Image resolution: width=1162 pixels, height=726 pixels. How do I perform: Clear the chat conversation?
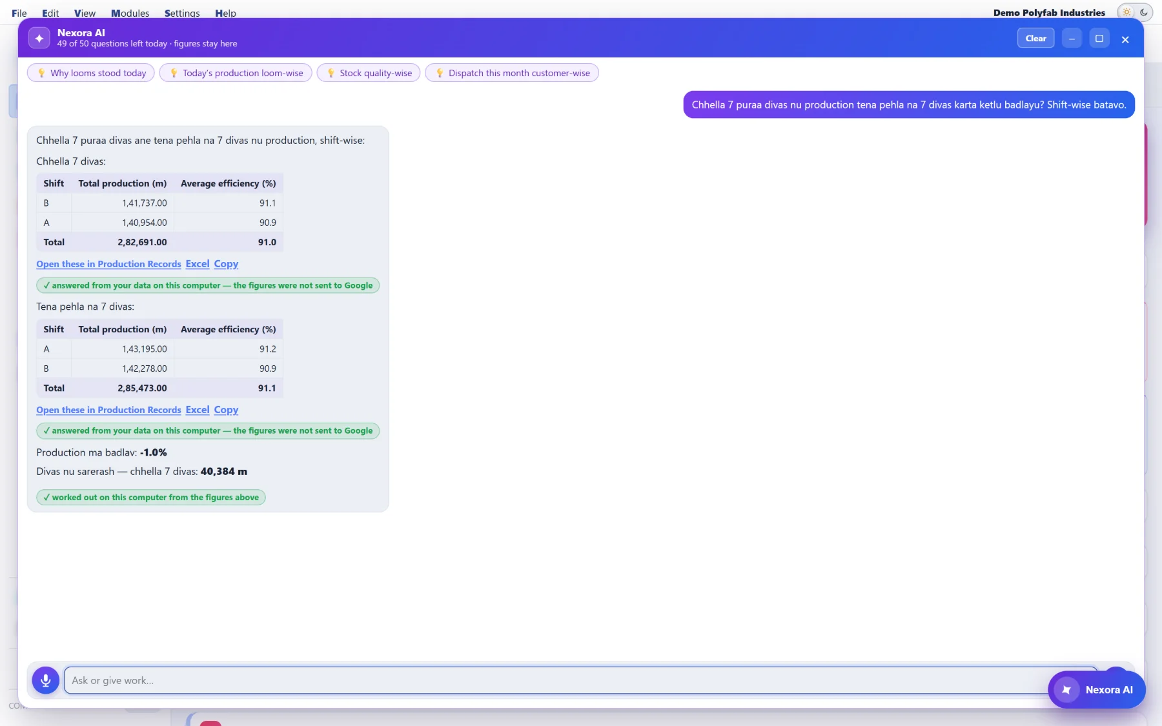point(1035,38)
